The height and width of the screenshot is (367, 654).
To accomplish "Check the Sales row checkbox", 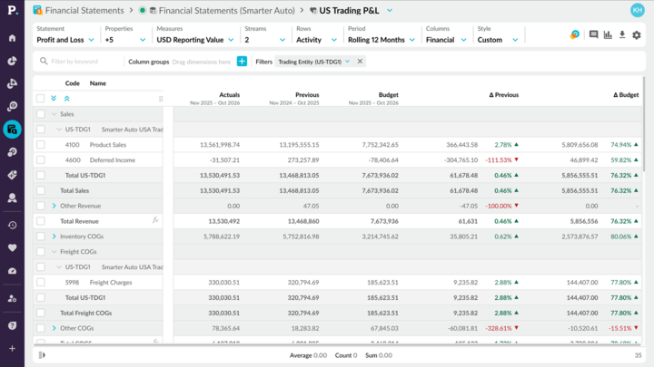I will [41, 114].
